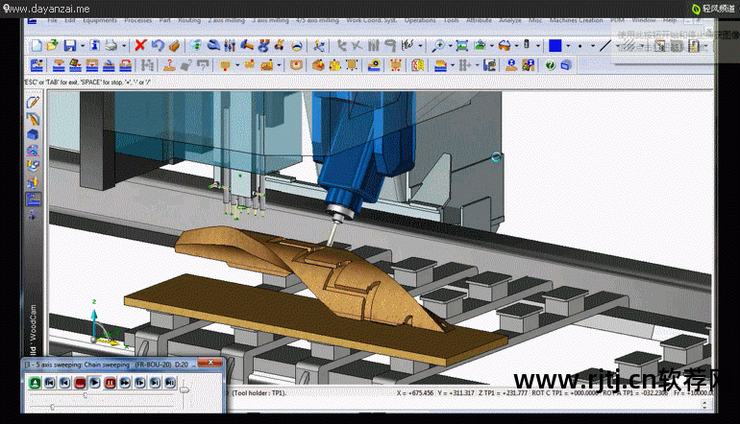Viewport: 740px width, 424px height.
Task: Open the point-size dot dropdown arrow
Action: tap(593, 46)
